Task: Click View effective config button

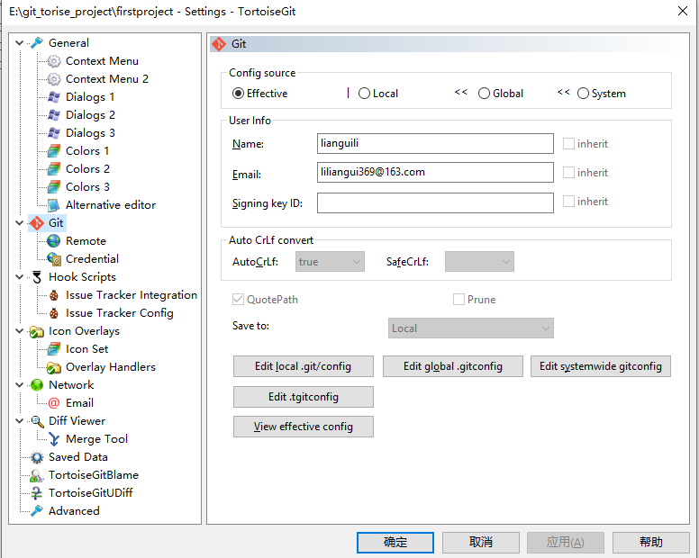Action: pyautogui.click(x=304, y=427)
